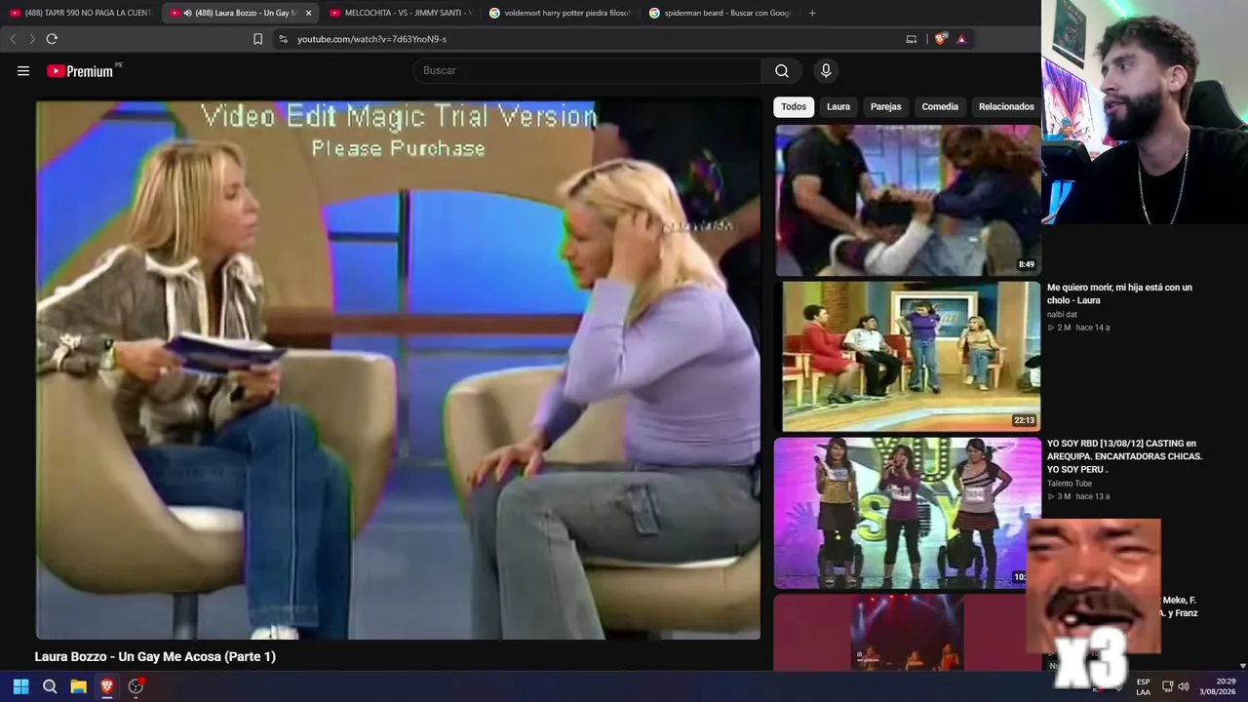Open Windows taskbar search
Viewport: 1248px width, 702px height.
click(x=50, y=686)
